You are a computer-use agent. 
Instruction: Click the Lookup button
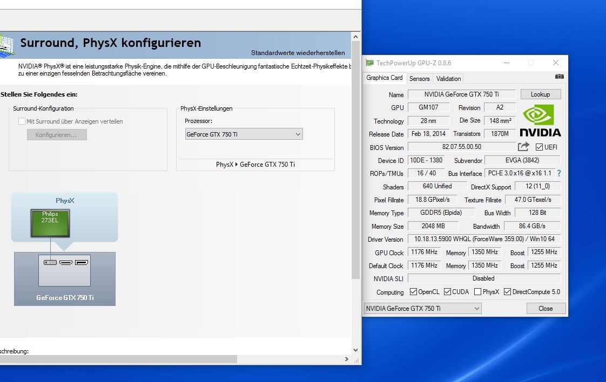pyautogui.click(x=540, y=94)
